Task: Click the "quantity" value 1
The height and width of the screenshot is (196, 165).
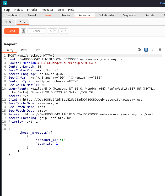Action: click(57, 144)
